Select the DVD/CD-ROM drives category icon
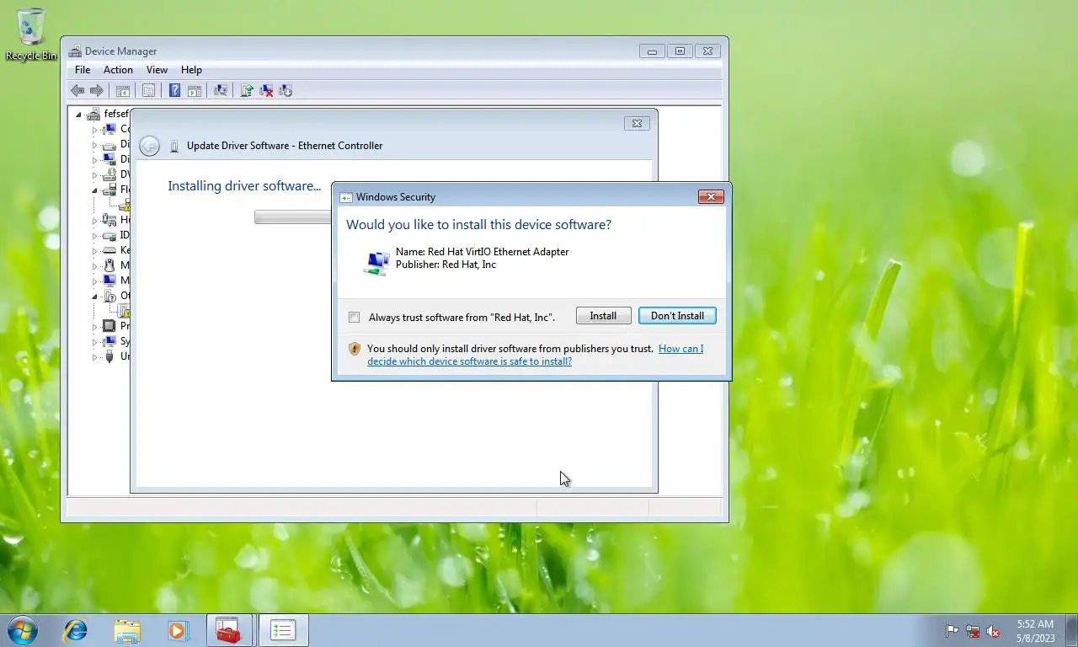Screen dimensions: 1078x647 point(109,174)
